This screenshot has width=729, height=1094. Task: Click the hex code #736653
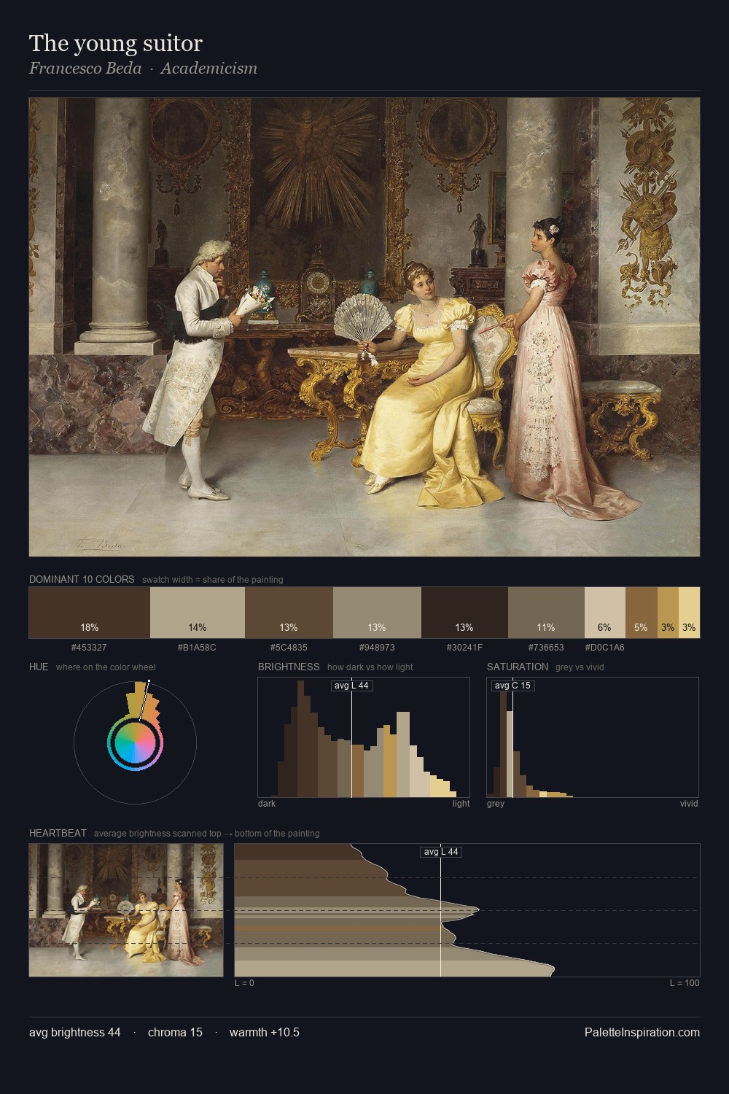click(546, 648)
